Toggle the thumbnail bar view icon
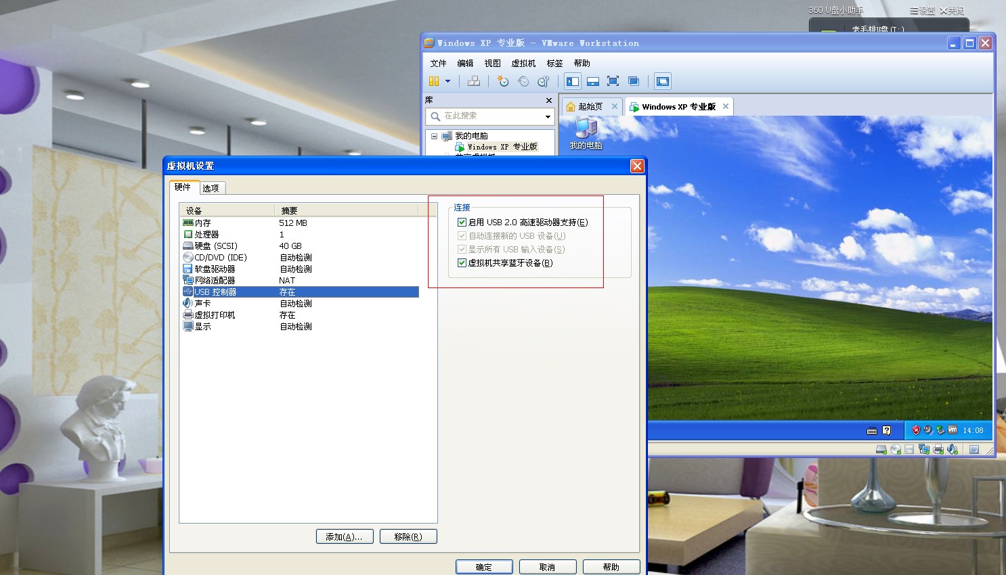This screenshot has height=575, width=1006. click(x=593, y=81)
